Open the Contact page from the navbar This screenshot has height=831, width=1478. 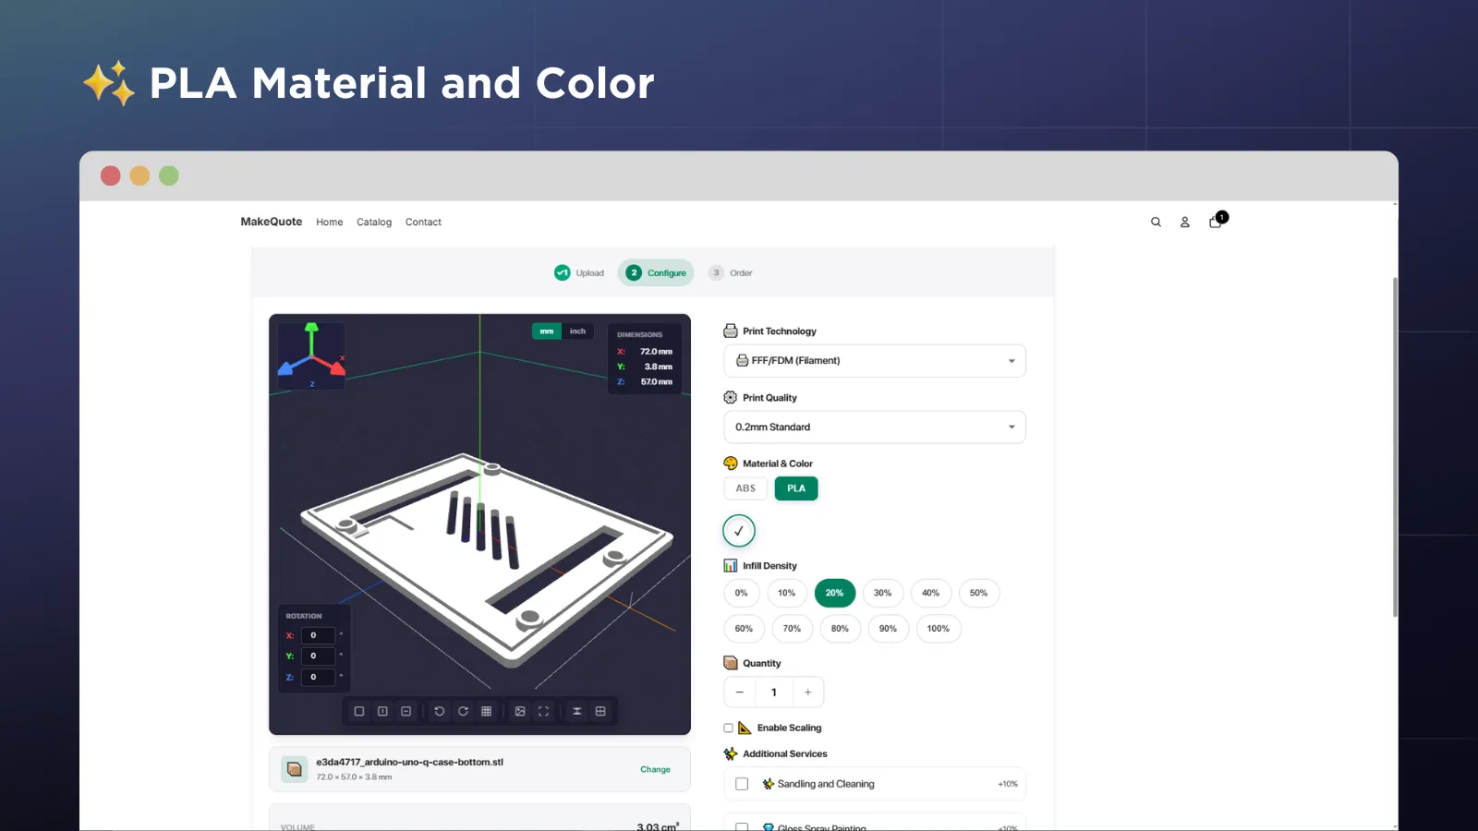[423, 222]
